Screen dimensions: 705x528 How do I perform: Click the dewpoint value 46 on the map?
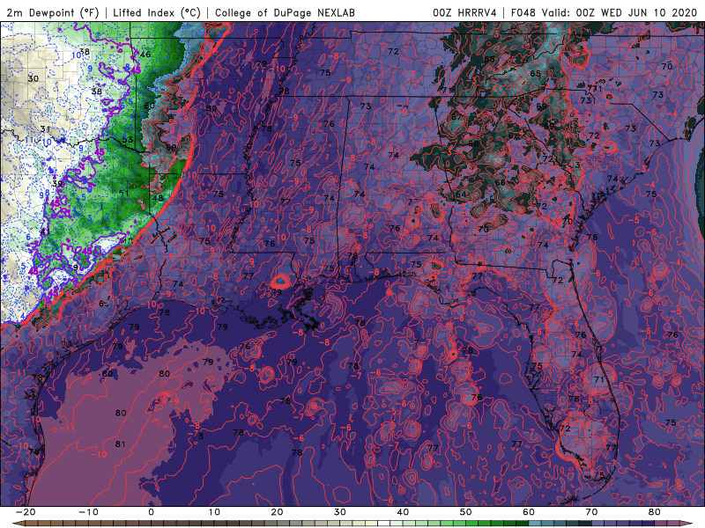145,55
